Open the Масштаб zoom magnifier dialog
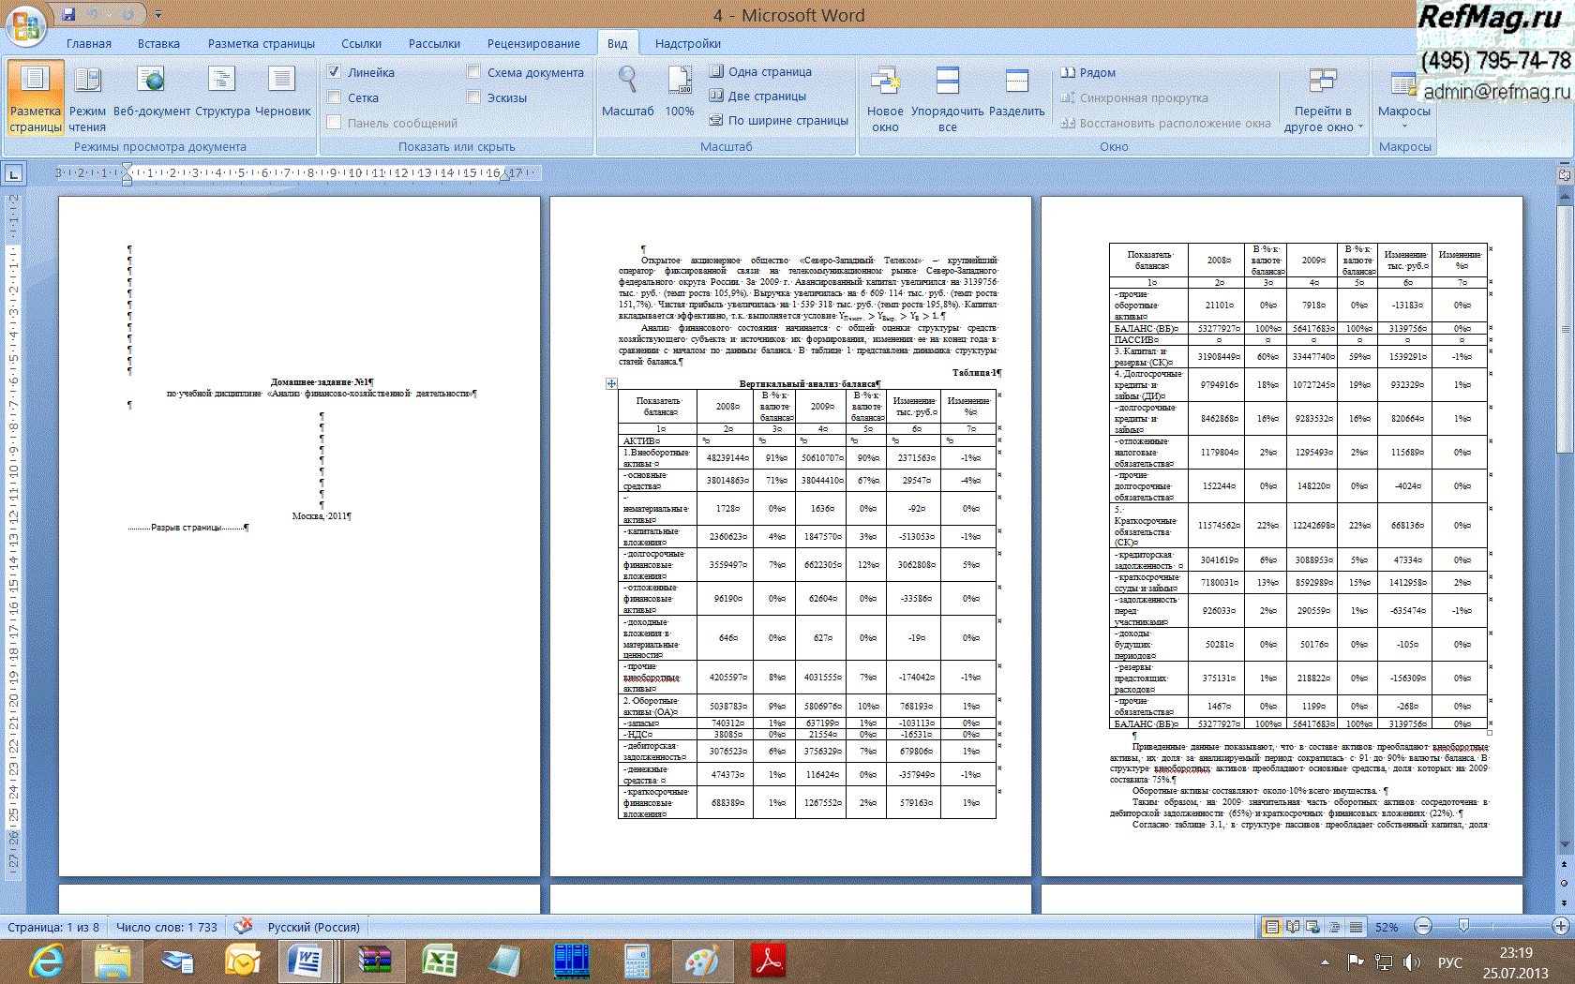Image resolution: width=1575 pixels, height=984 pixels. 627,92
